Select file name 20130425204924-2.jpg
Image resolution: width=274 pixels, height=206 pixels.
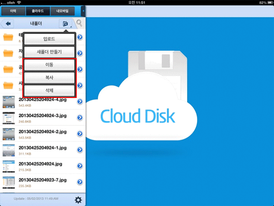pos(42,132)
